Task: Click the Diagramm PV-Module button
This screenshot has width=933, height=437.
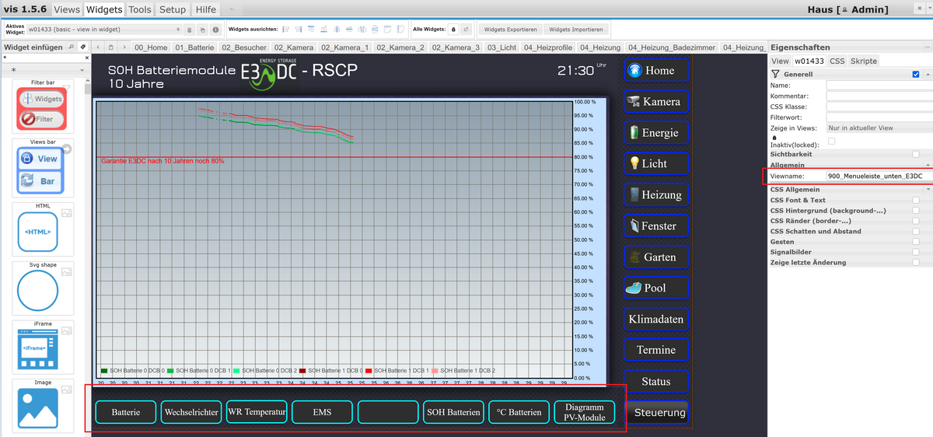Action: pos(585,412)
